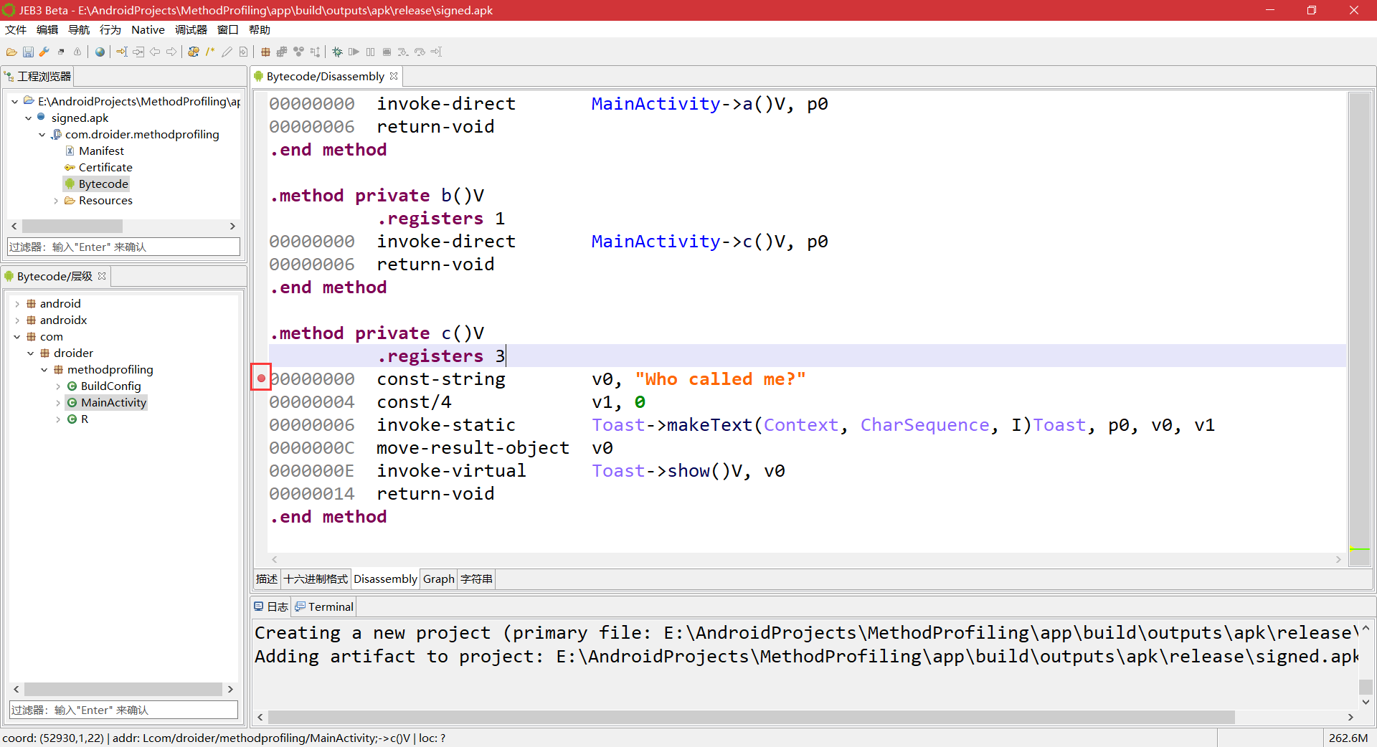This screenshot has height=747, width=1377.
Task: Click the brown grid package icon
Action: tap(265, 52)
